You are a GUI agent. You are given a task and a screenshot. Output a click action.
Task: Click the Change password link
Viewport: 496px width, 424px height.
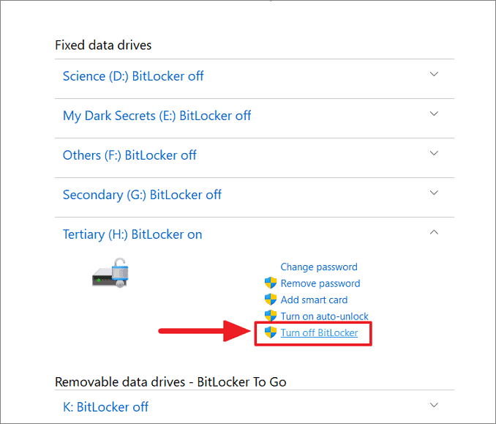[x=319, y=267]
